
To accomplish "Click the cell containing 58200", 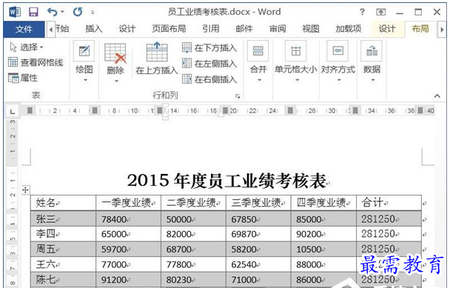I will click(258, 249).
